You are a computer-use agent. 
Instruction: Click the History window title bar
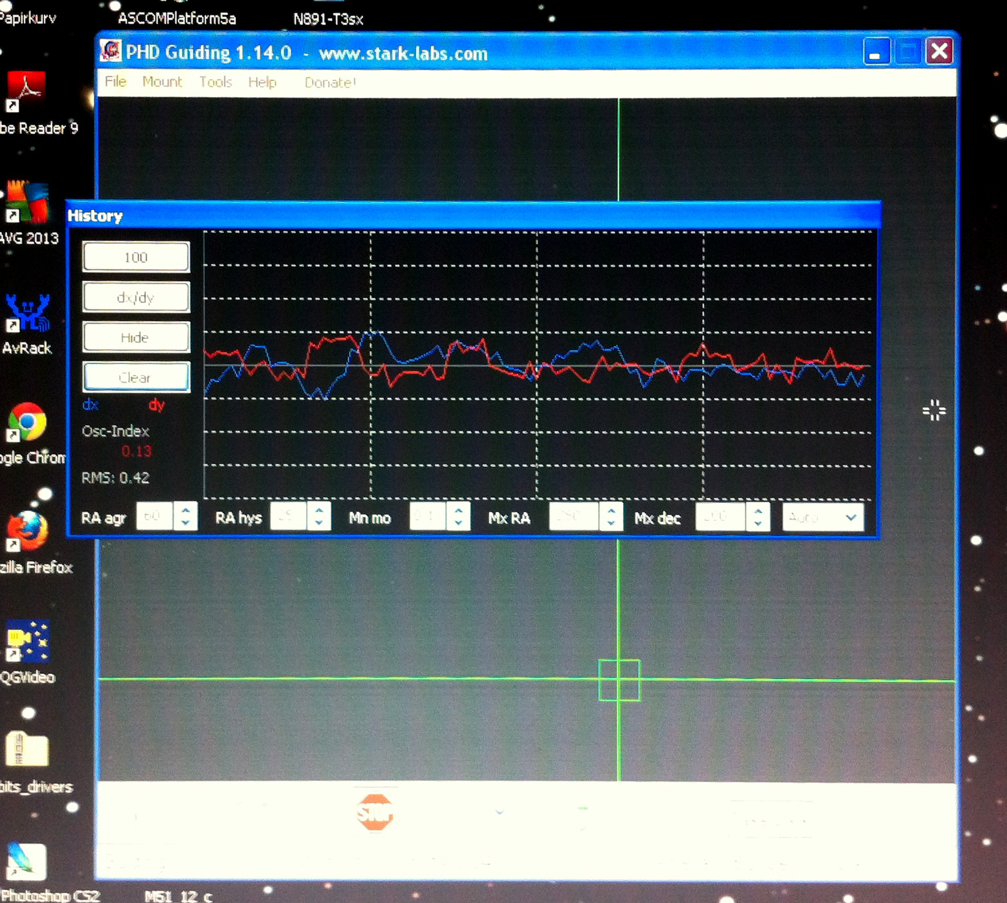[x=473, y=215]
